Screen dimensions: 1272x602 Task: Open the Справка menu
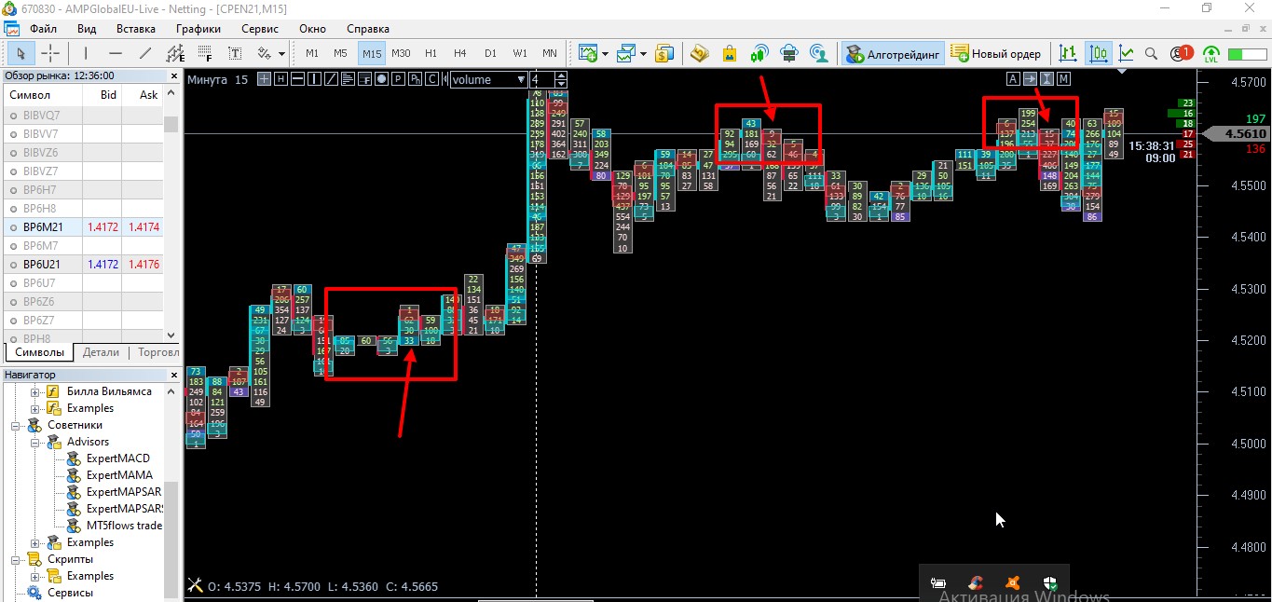point(368,29)
